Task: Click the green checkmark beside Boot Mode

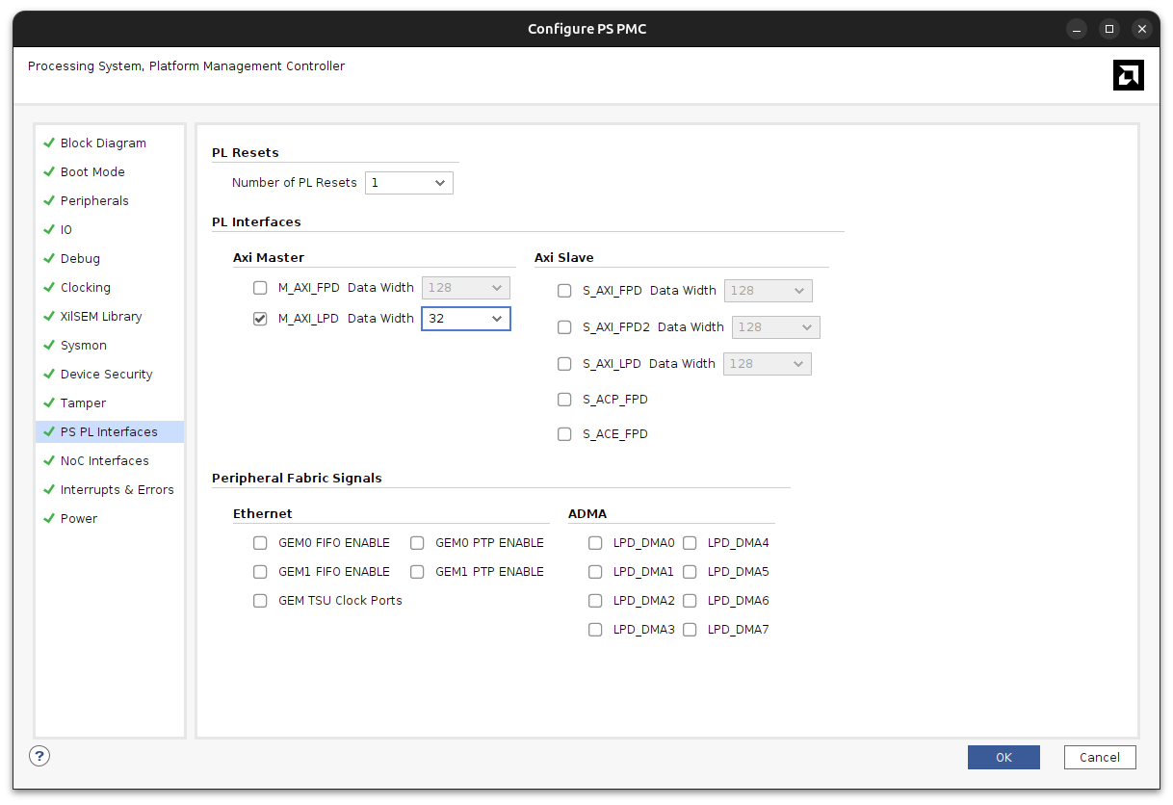Action: pyautogui.click(x=48, y=171)
